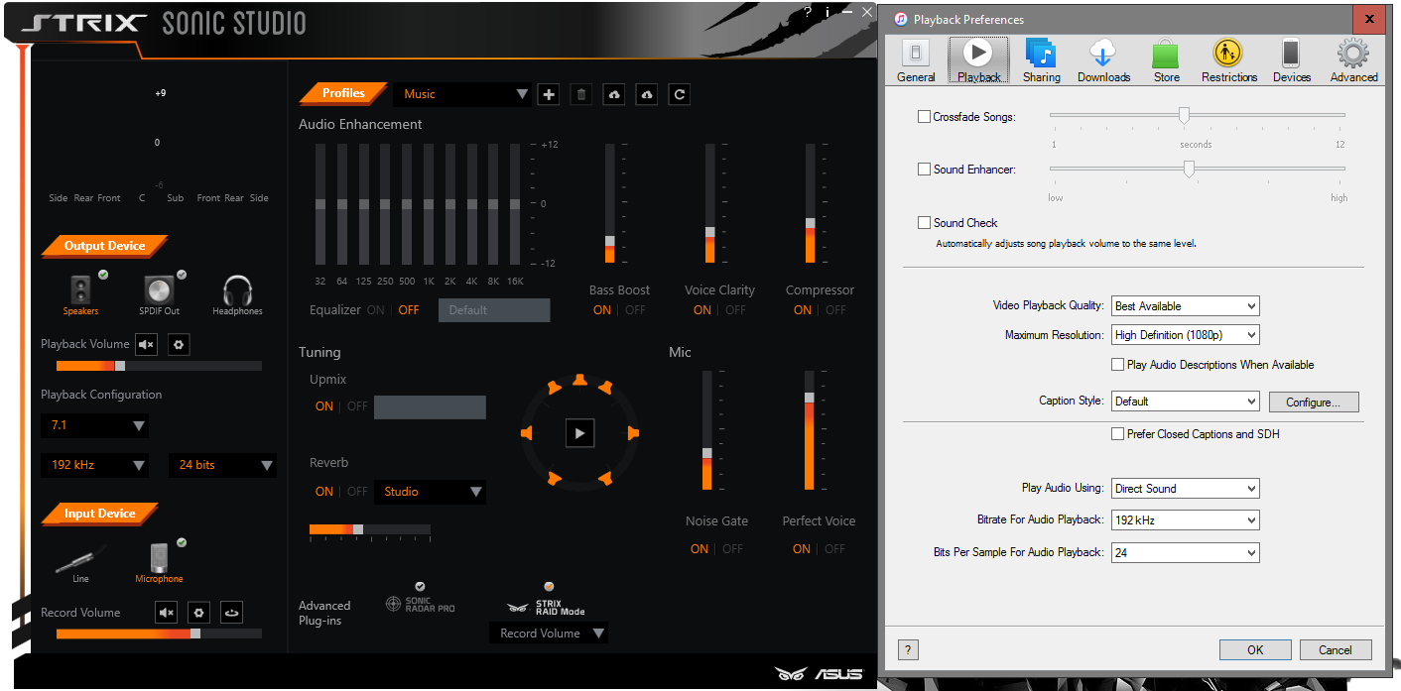Enable Sound Enhancer checkbox
The height and width of the screenshot is (691, 1401).
pos(925,170)
